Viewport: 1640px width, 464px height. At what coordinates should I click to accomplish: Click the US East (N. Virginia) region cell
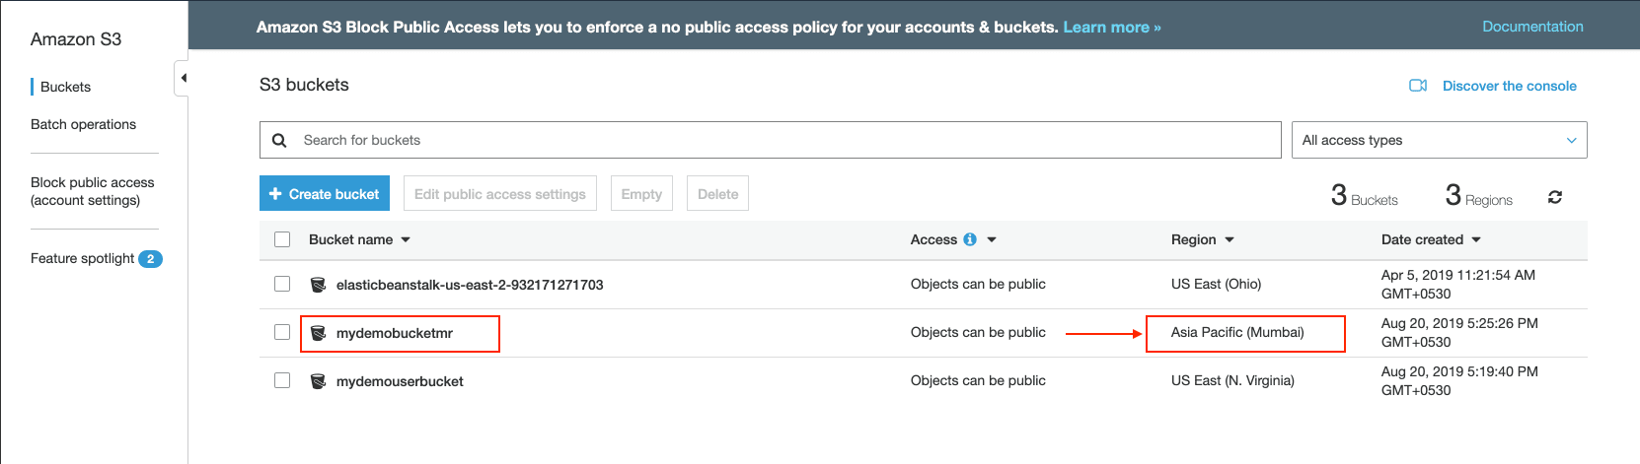point(1232,380)
